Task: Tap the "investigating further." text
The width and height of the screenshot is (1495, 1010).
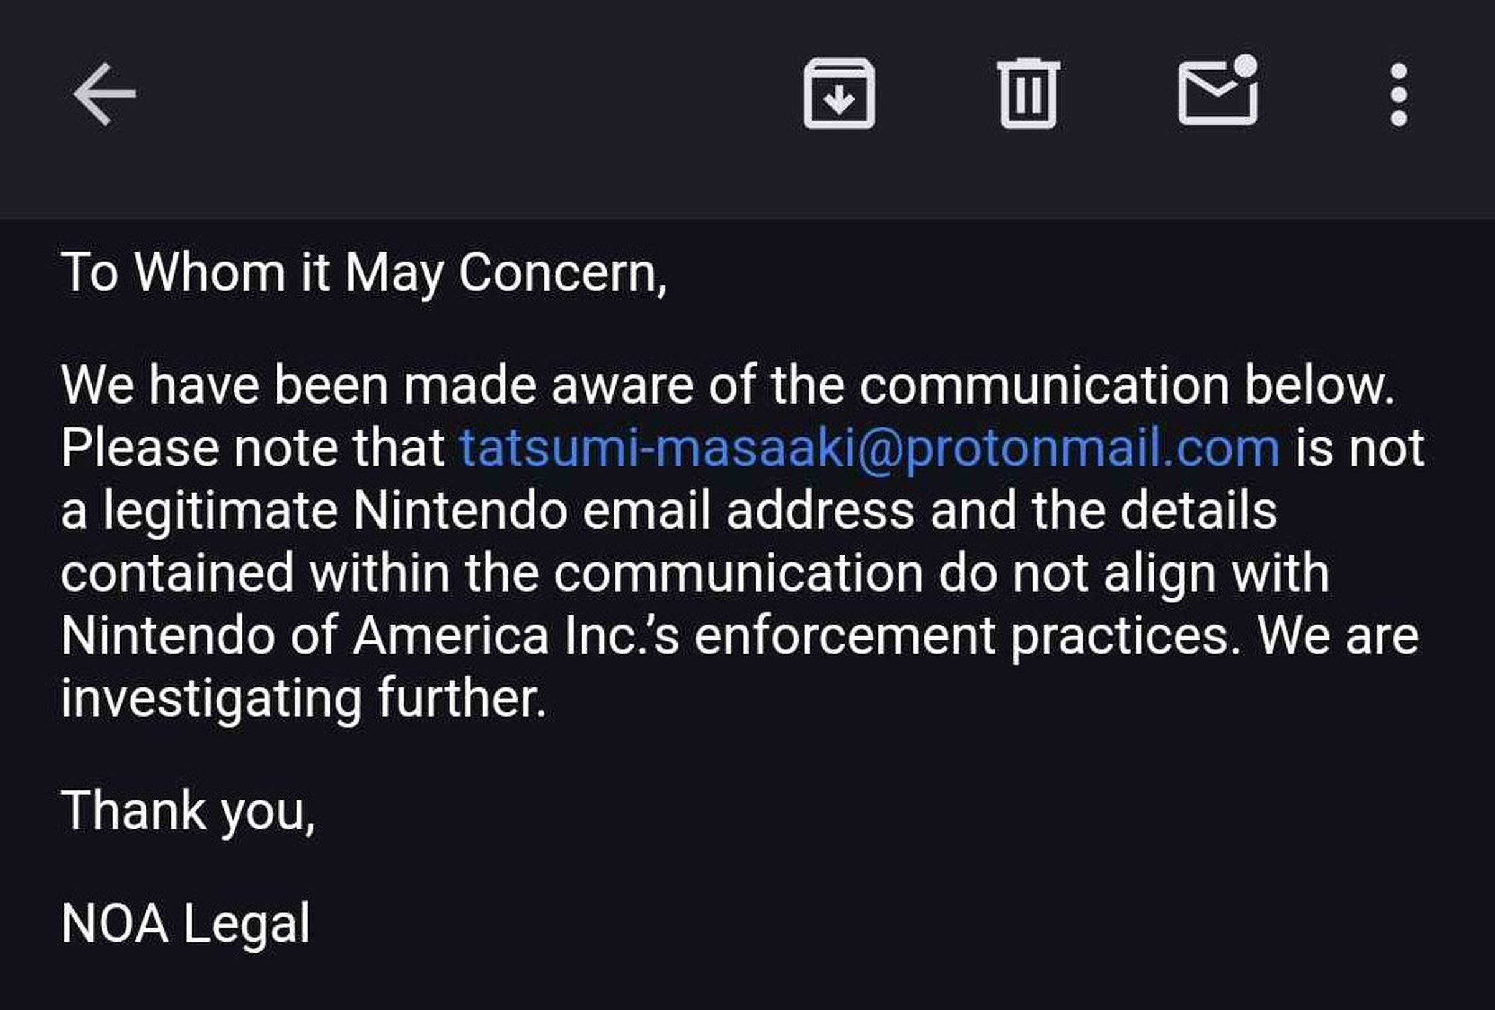Action: tap(303, 697)
